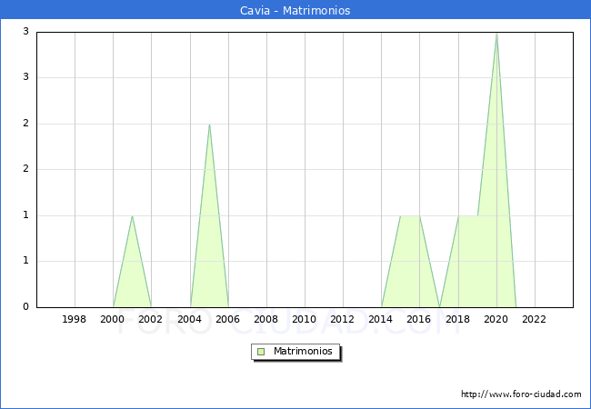Click the chart title Cavia - Matrimonios
This screenshot has height=409, width=591.
(x=295, y=10)
